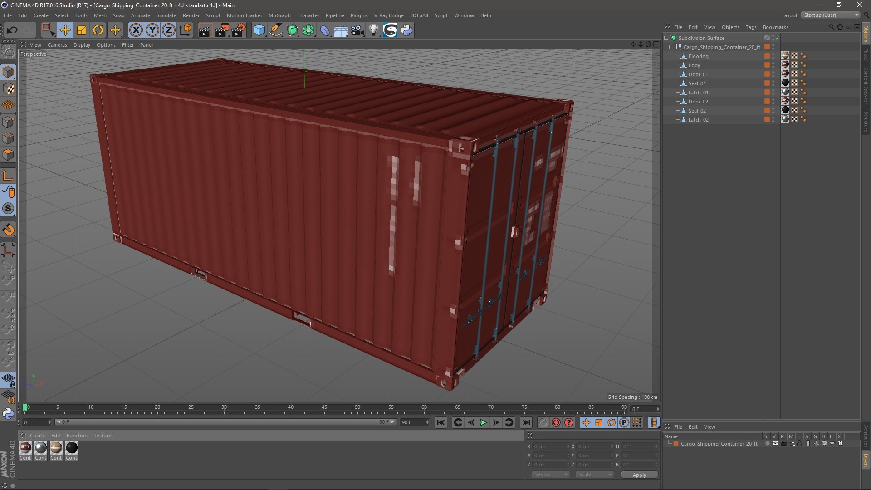This screenshot has width=871, height=490.
Task: Collapse Cargo_Shipping_Container_20_ft node
Action: coord(671,47)
